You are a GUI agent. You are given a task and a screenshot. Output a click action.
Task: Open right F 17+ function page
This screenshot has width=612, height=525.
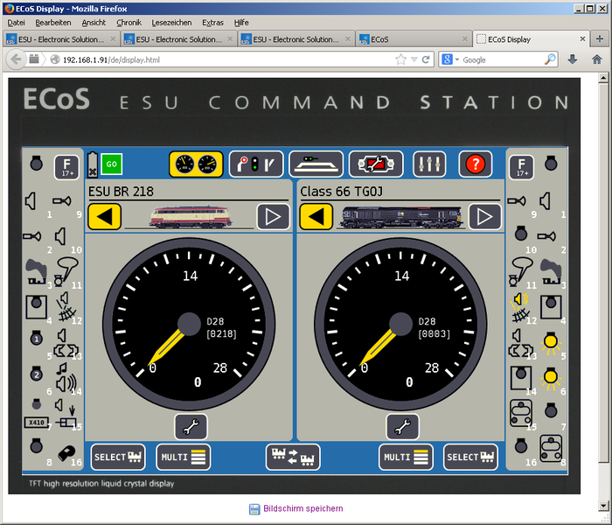coord(521,167)
